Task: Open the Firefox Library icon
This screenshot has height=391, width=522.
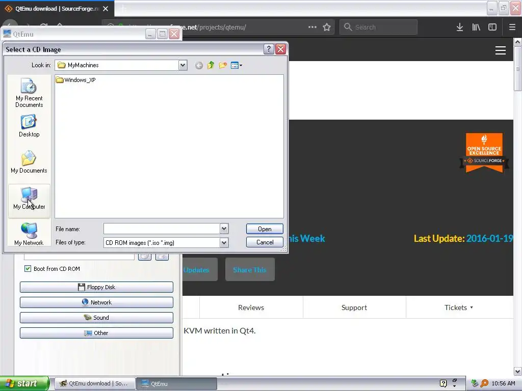Action: point(476,27)
